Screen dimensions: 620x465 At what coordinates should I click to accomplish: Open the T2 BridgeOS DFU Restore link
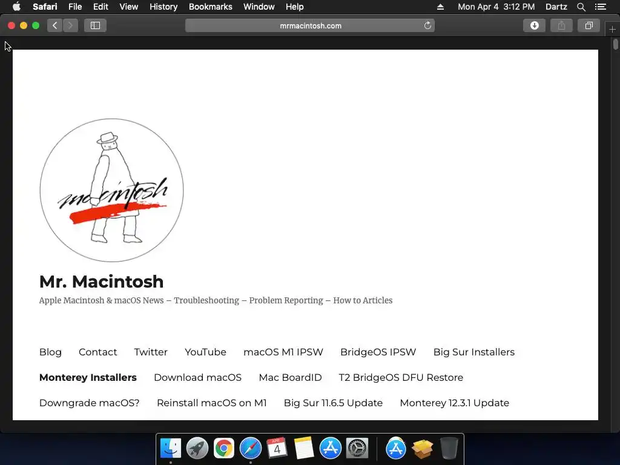tap(401, 377)
